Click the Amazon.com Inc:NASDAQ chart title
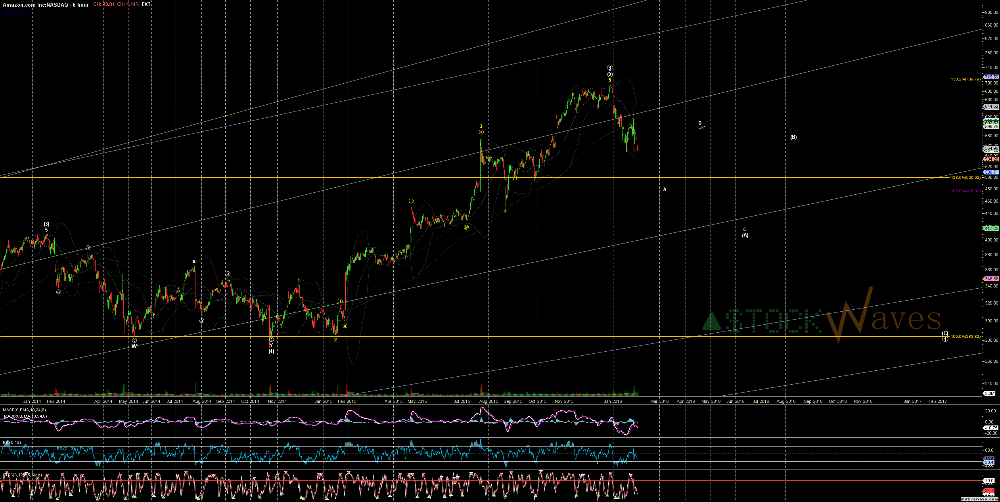The image size is (1000, 502). point(36,5)
